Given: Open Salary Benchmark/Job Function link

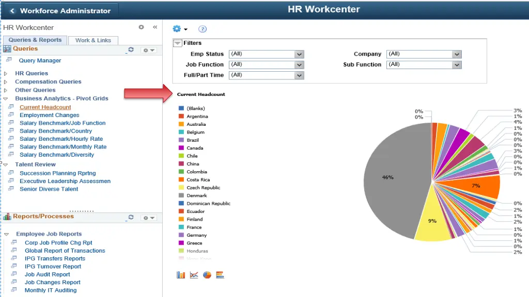Looking at the screenshot, I should tap(63, 123).
